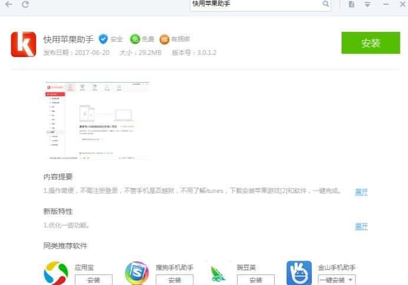Click the 搜狗手机助手 name label
Viewport: 408px width, 285px height.
(175, 267)
